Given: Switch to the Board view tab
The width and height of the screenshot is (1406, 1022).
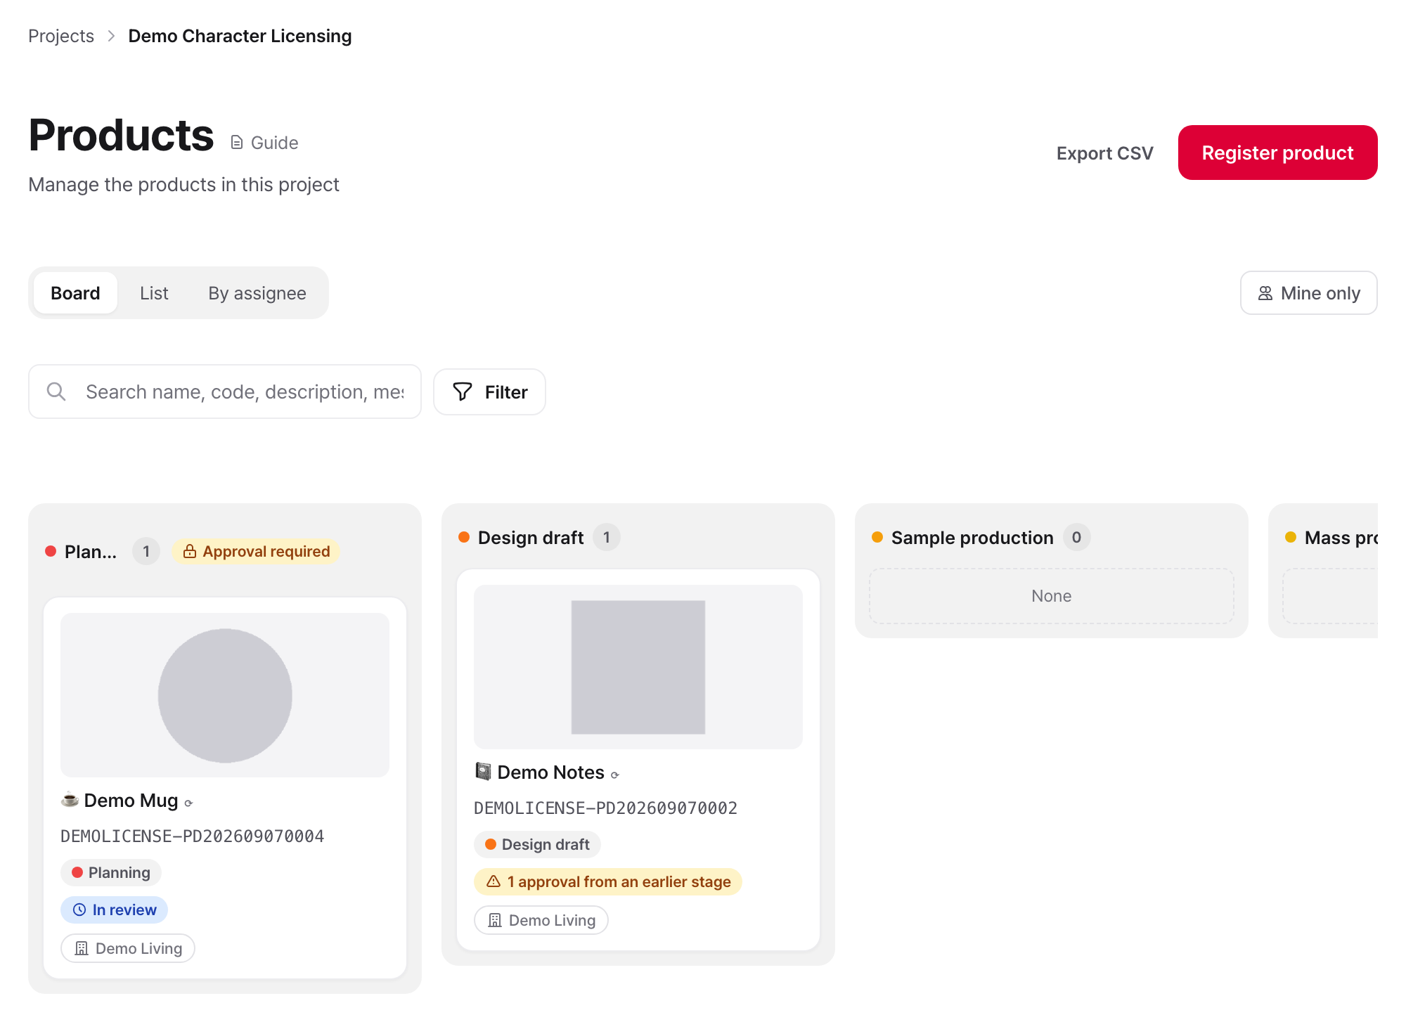Looking at the screenshot, I should tap(75, 293).
